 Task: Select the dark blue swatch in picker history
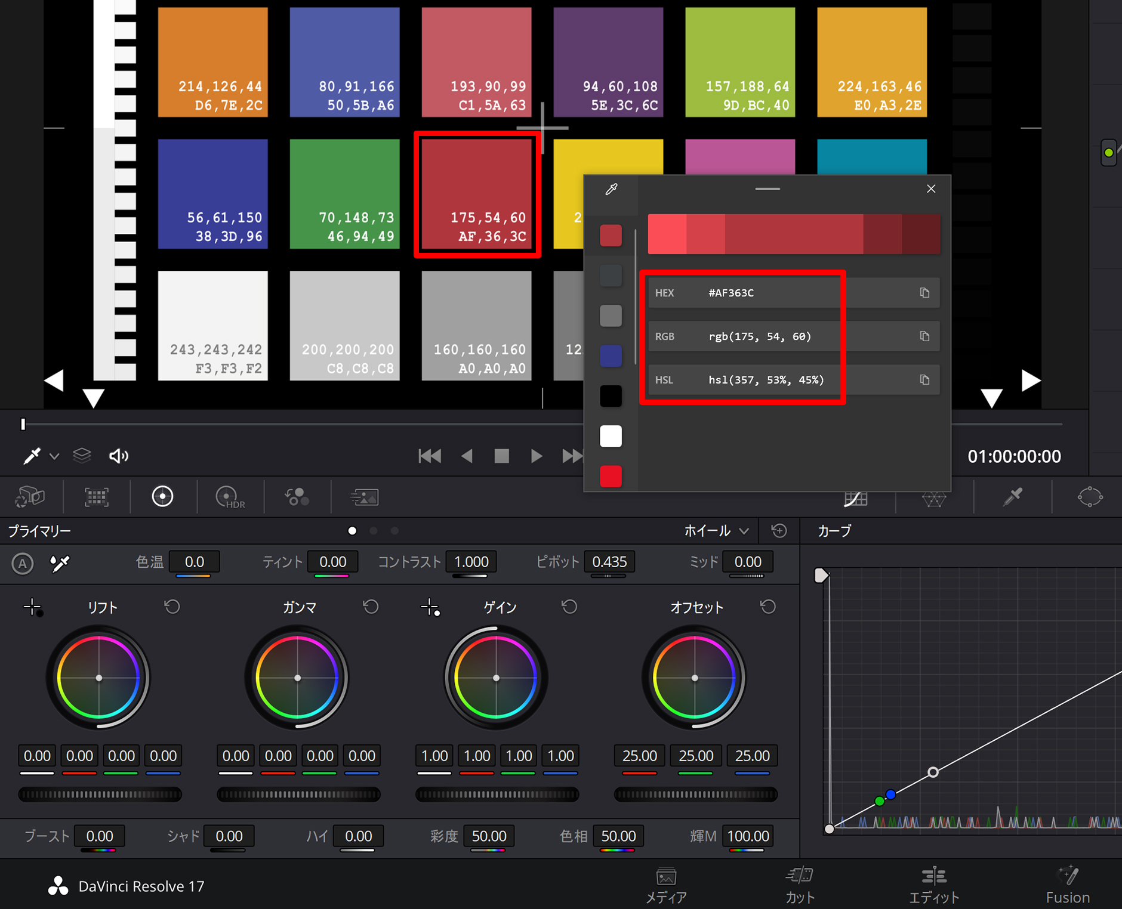(611, 356)
